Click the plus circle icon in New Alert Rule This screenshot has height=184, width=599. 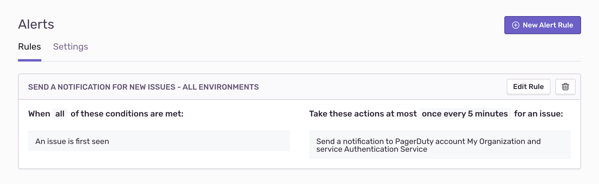(516, 25)
